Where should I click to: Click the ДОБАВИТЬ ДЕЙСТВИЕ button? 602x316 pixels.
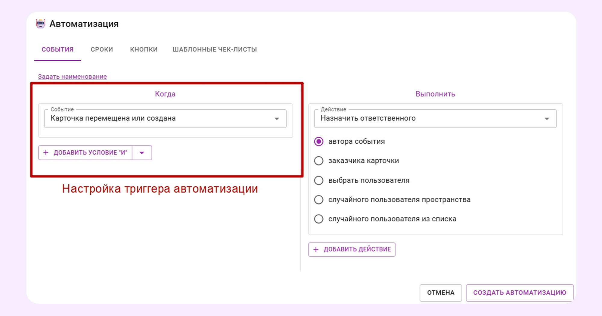(x=352, y=249)
